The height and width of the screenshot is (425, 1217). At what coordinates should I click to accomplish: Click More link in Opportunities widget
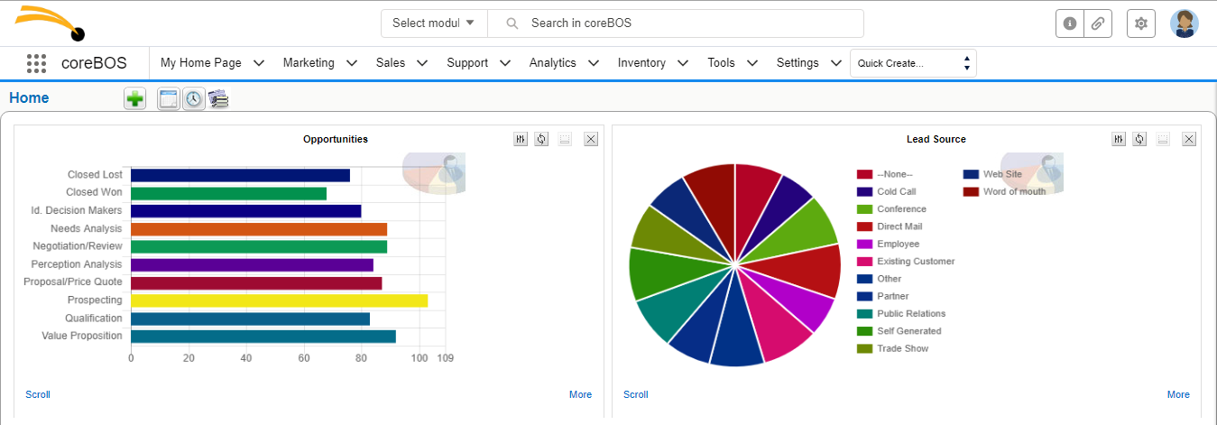[581, 394]
